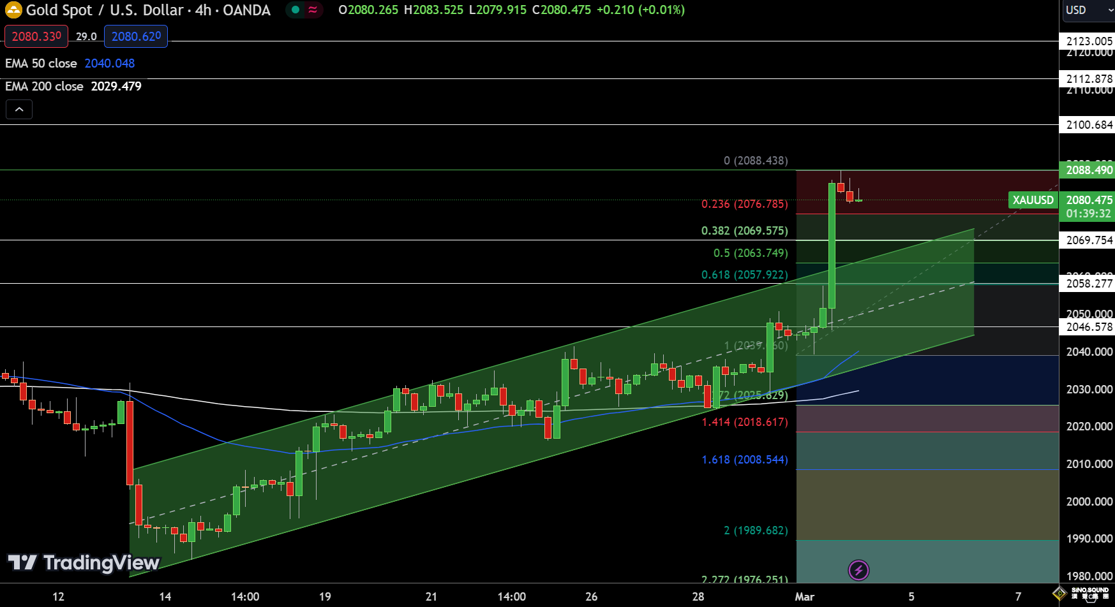The image size is (1115, 607).
Task: Click the pink approximate-data indicator icon
Action: tap(313, 10)
